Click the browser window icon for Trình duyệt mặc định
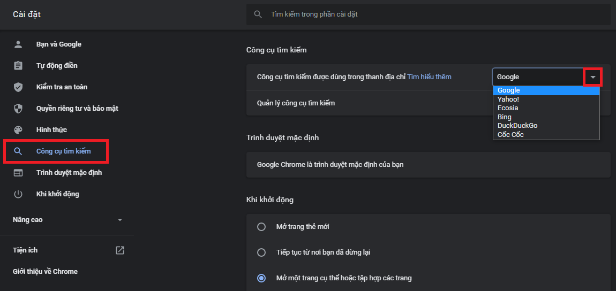This screenshot has width=616, height=291. [18, 173]
